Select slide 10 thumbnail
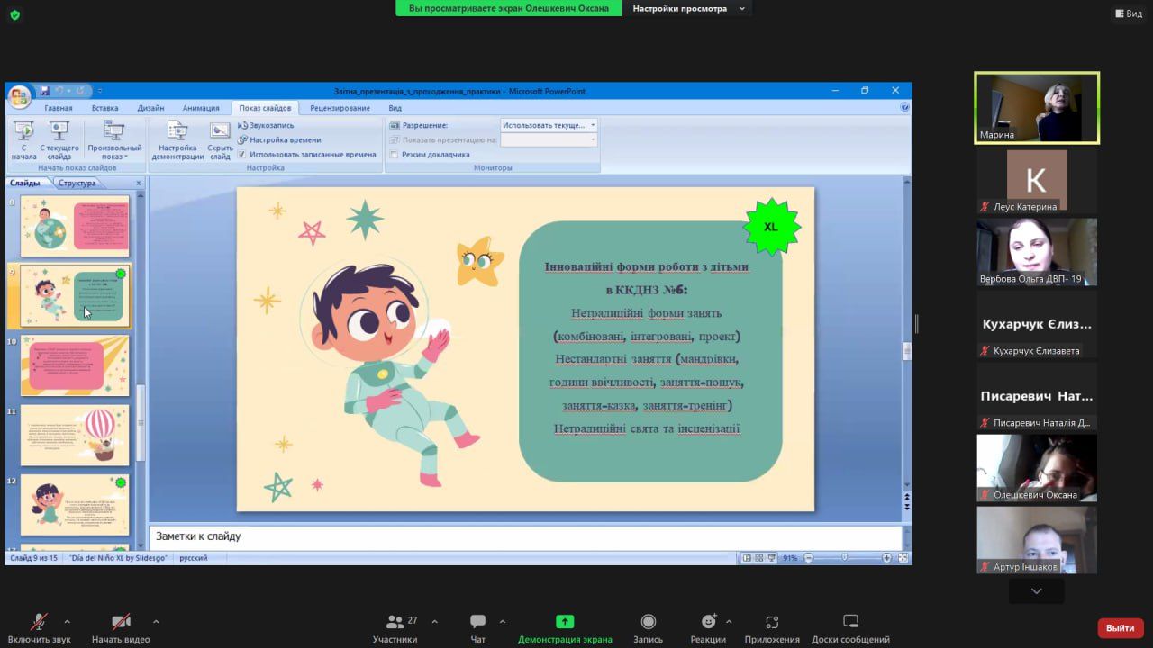The width and height of the screenshot is (1153, 648). [75, 365]
